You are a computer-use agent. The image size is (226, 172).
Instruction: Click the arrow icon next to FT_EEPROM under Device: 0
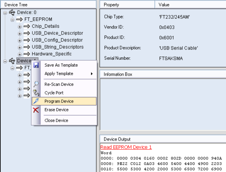pos(19,19)
